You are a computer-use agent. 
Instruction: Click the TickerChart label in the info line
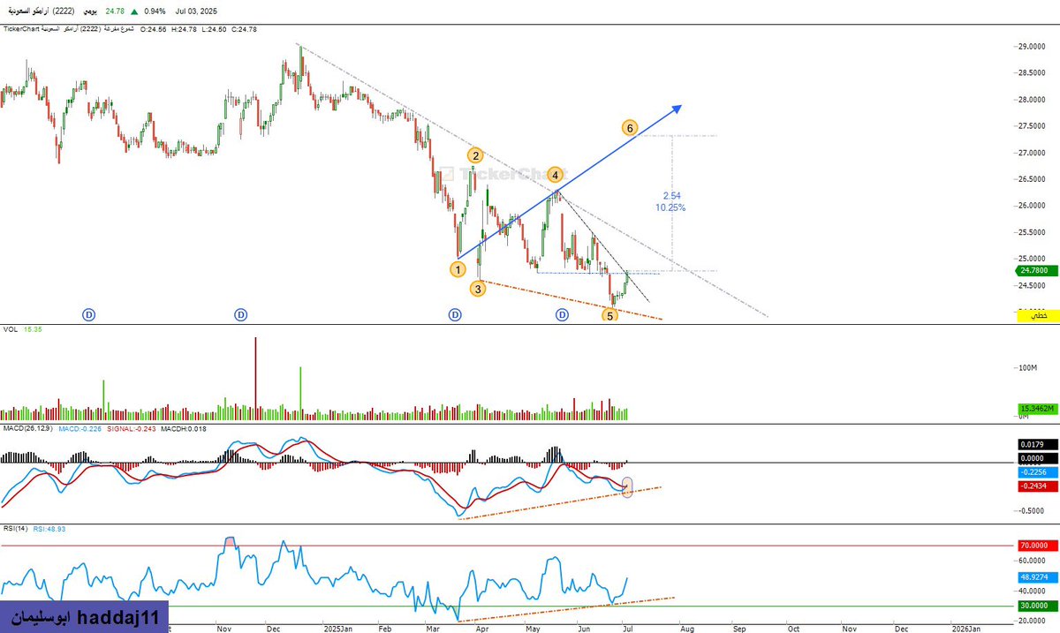(21, 29)
